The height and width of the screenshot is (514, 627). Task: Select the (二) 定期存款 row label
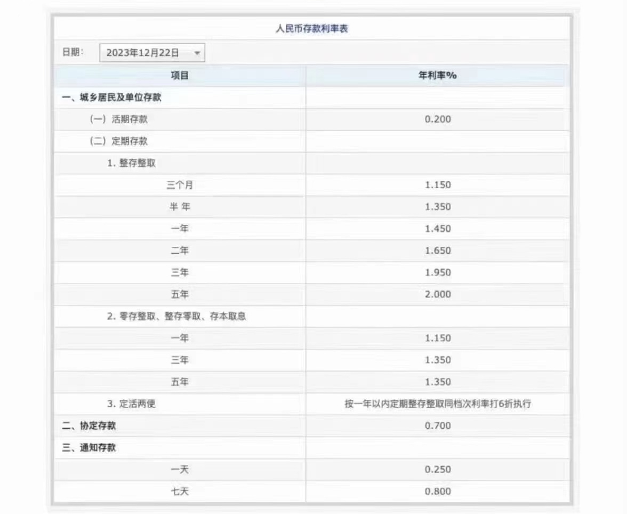pyautogui.click(x=118, y=141)
